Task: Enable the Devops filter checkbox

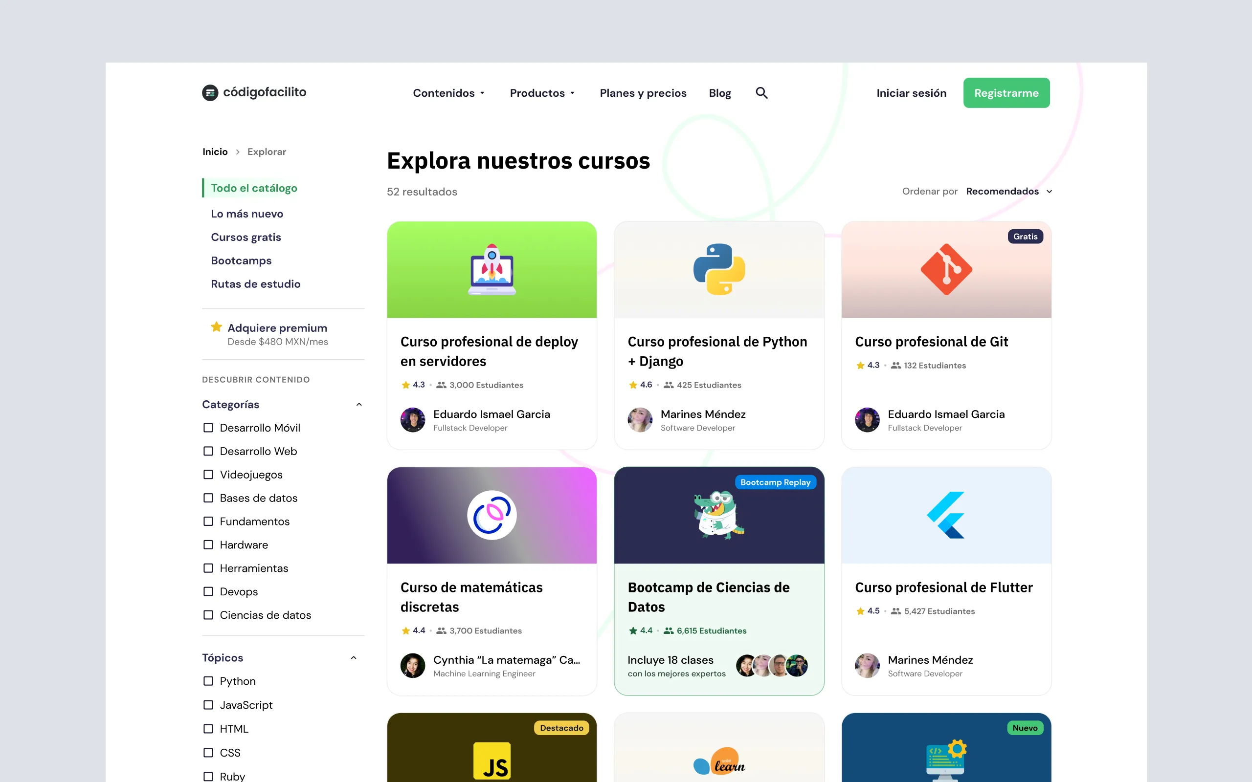Action: 208,591
